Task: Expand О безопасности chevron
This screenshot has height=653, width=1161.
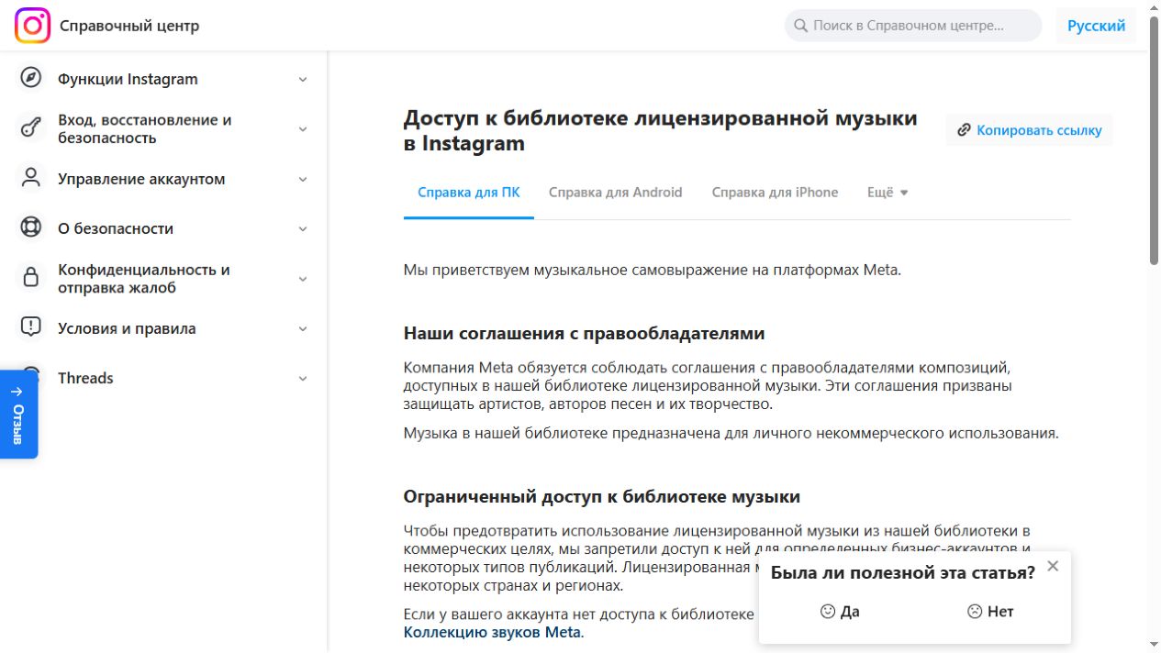Action: tap(303, 228)
